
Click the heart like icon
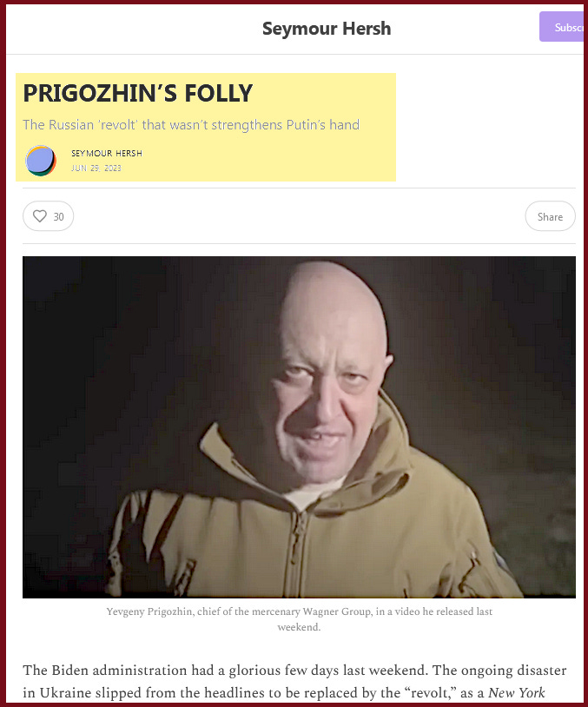click(40, 216)
